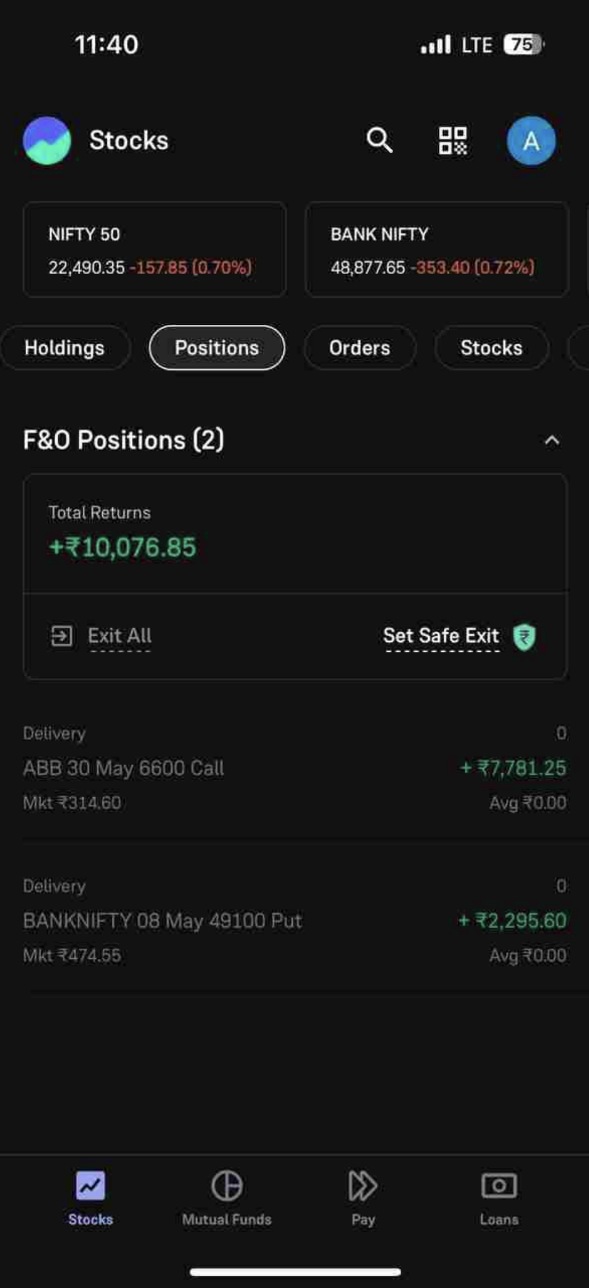
Task: Switch to the Holdings tab
Action: [x=64, y=348]
